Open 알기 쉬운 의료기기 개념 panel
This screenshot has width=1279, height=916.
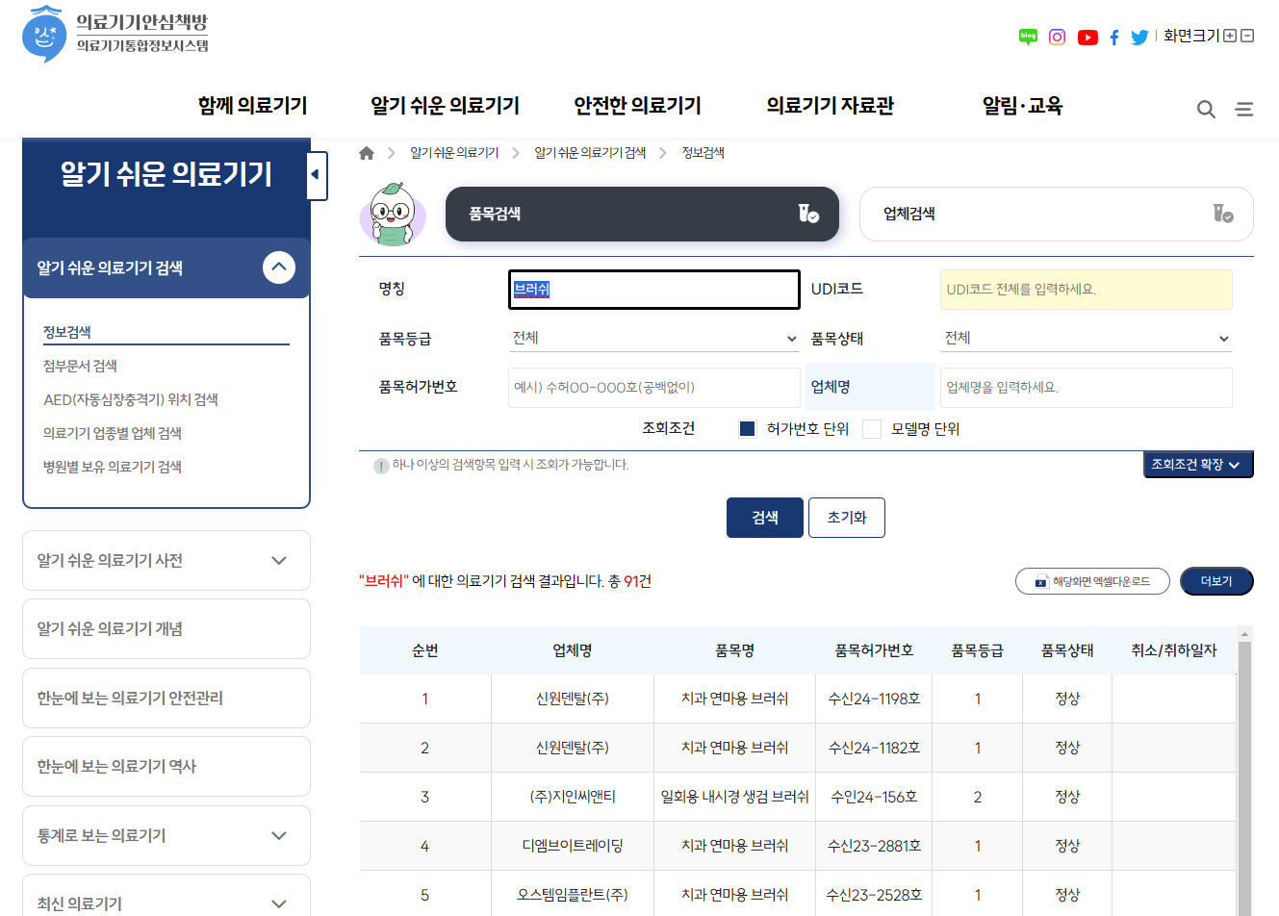[x=166, y=628]
